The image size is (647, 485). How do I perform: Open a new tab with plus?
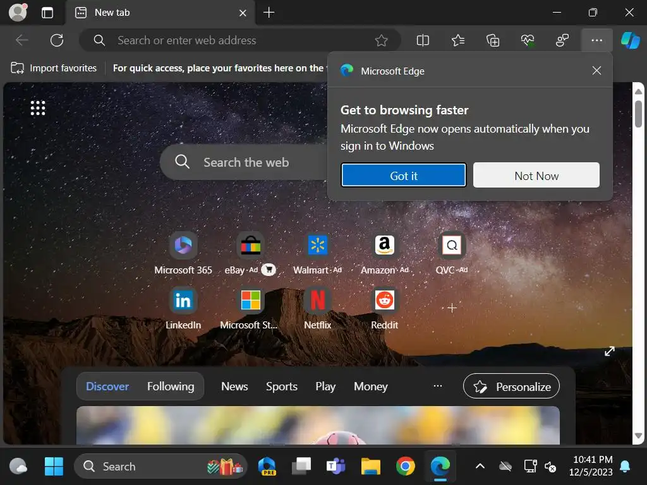tap(269, 13)
